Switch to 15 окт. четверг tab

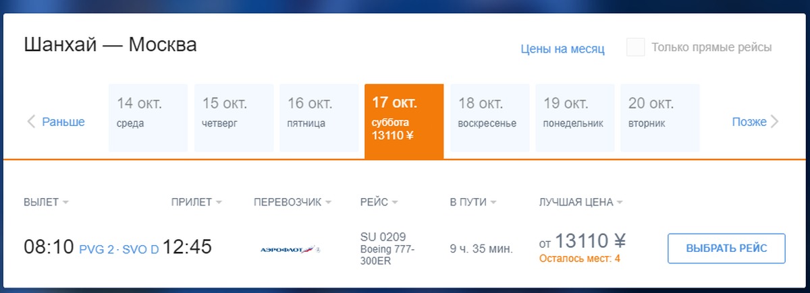(234, 117)
